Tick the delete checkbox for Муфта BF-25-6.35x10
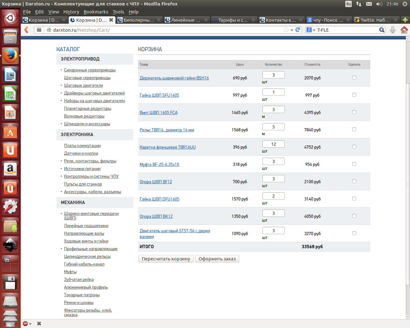The height and width of the screenshot is (328, 410). coord(354,164)
